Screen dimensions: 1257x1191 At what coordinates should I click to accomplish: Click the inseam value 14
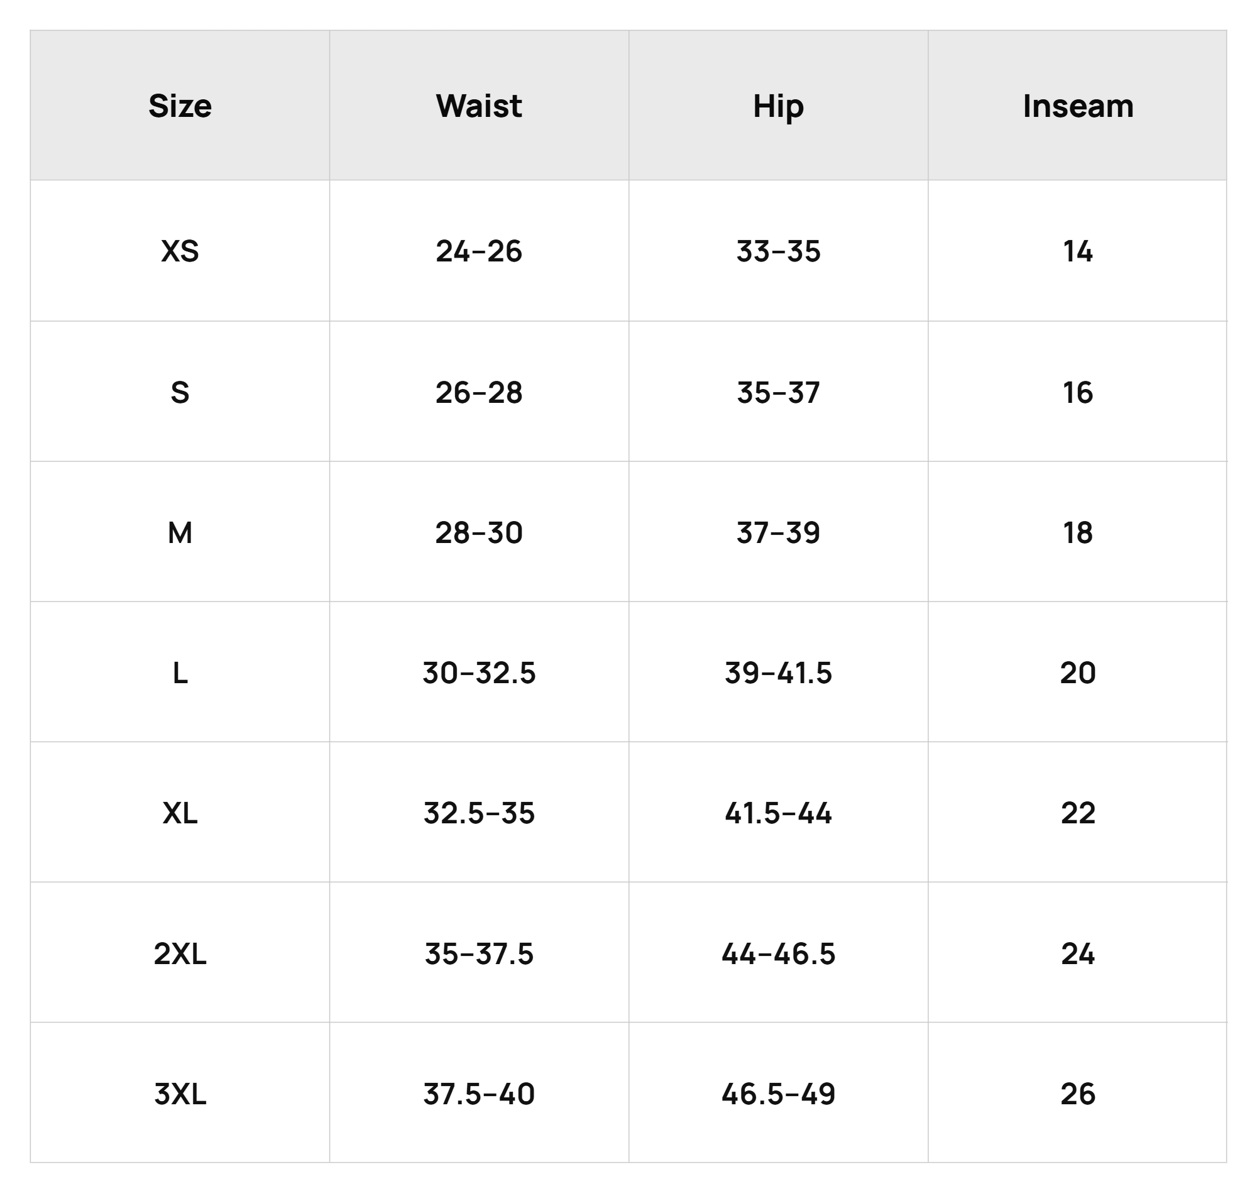pyautogui.click(x=1078, y=251)
